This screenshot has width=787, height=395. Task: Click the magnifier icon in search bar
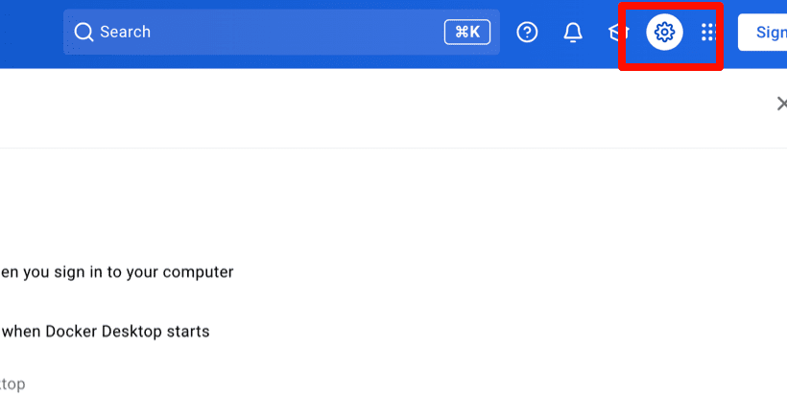coord(83,32)
